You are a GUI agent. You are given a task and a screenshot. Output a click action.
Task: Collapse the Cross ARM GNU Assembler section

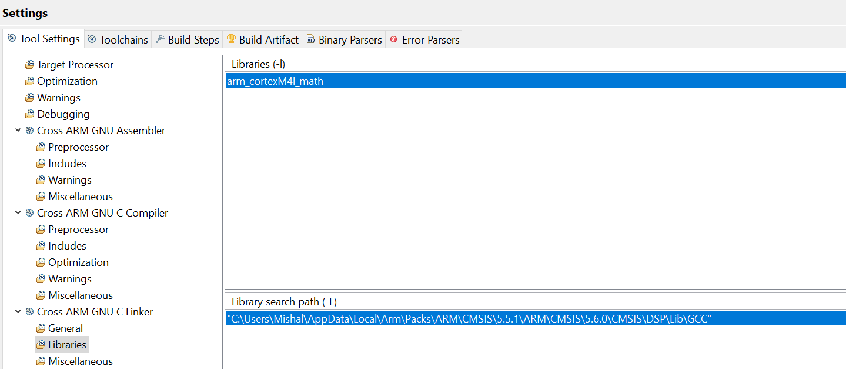[18, 130]
